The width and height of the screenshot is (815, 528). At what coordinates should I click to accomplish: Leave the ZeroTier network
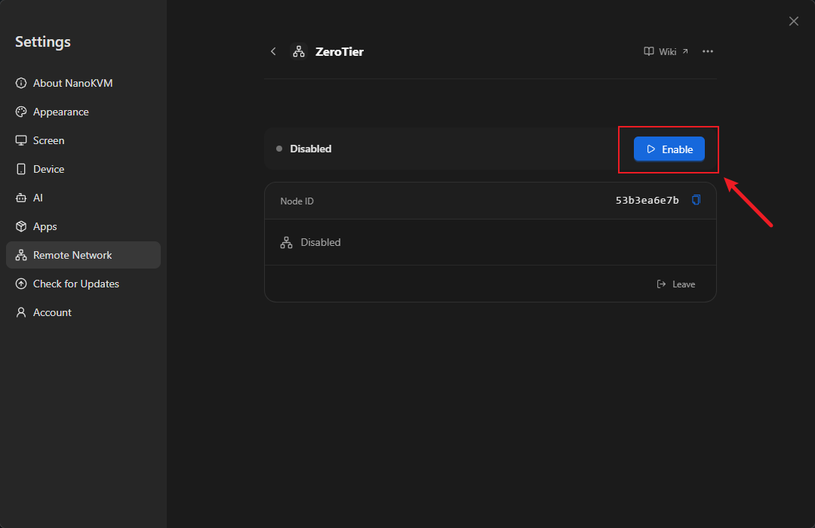[676, 284]
